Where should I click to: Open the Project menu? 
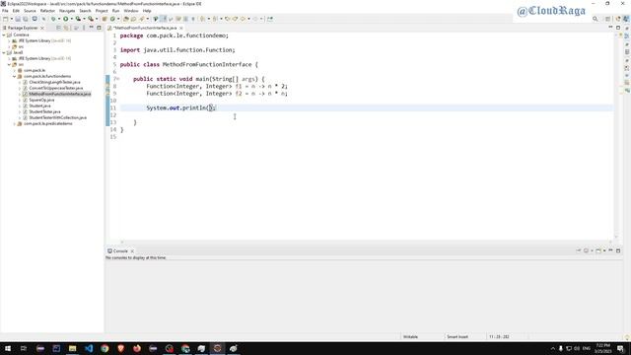point(102,11)
